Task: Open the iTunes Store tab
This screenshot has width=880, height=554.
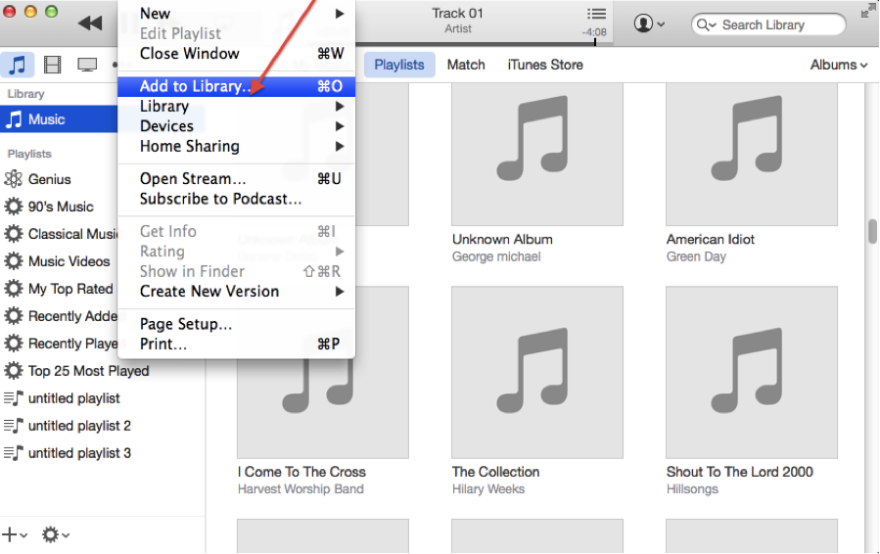Action: coord(545,65)
